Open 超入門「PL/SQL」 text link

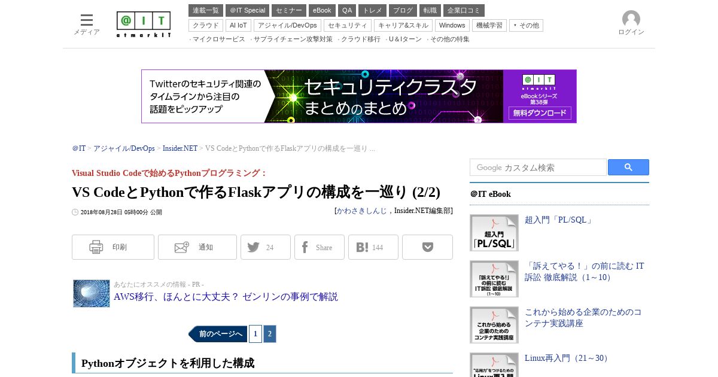(x=559, y=220)
